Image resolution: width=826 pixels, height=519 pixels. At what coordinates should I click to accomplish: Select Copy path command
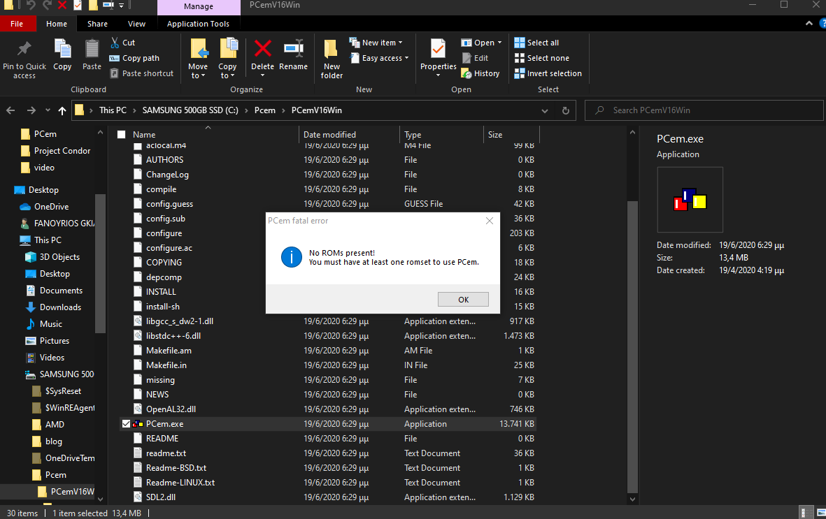(134, 58)
